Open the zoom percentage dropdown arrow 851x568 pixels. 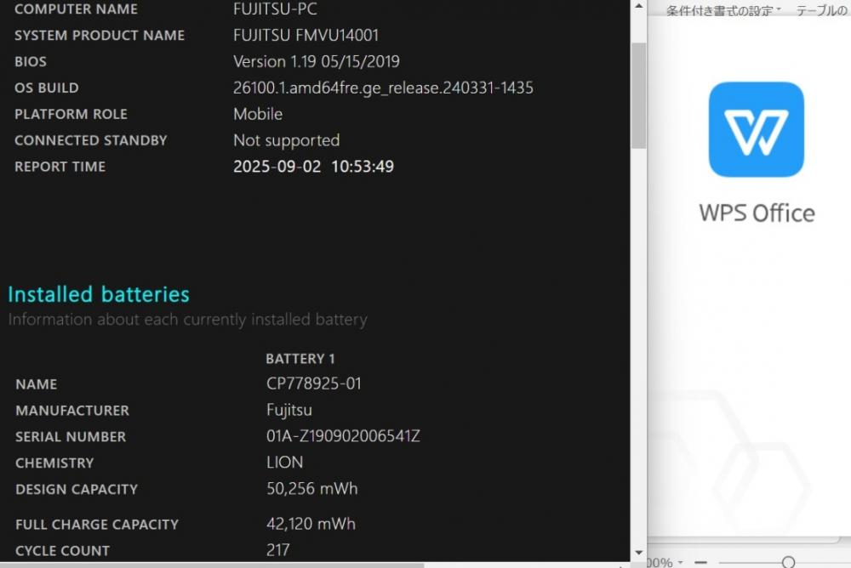point(680,563)
